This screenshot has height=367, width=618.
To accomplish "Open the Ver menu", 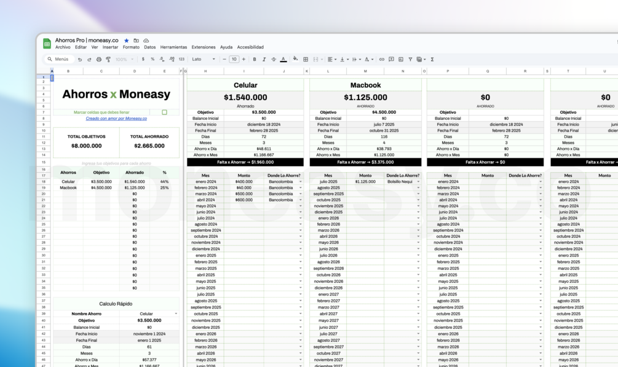I will [95, 47].
